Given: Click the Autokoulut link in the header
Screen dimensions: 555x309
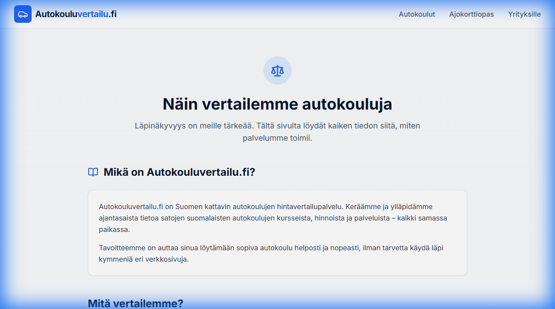Looking at the screenshot, I should pos(417,14).
